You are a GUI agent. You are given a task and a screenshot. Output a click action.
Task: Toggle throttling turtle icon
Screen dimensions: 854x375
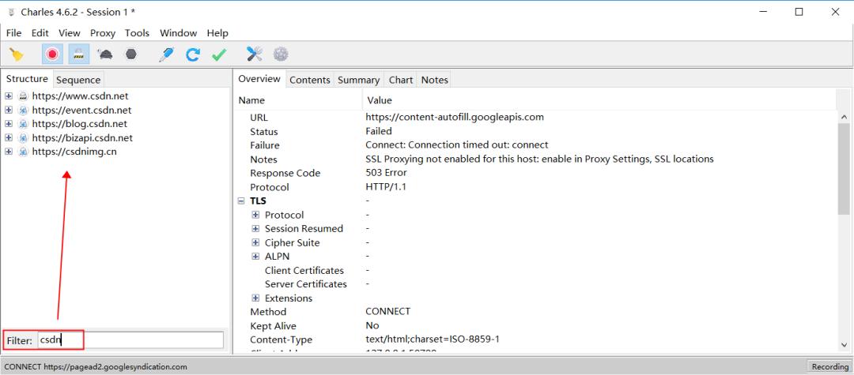105,54
